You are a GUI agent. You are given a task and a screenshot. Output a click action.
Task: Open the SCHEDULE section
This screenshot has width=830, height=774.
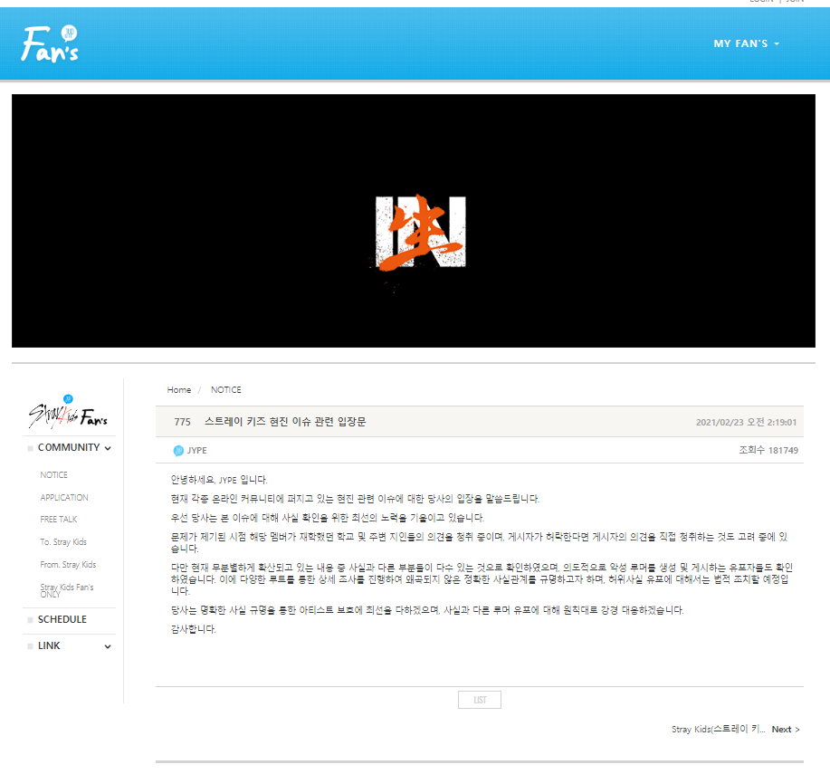62,619
